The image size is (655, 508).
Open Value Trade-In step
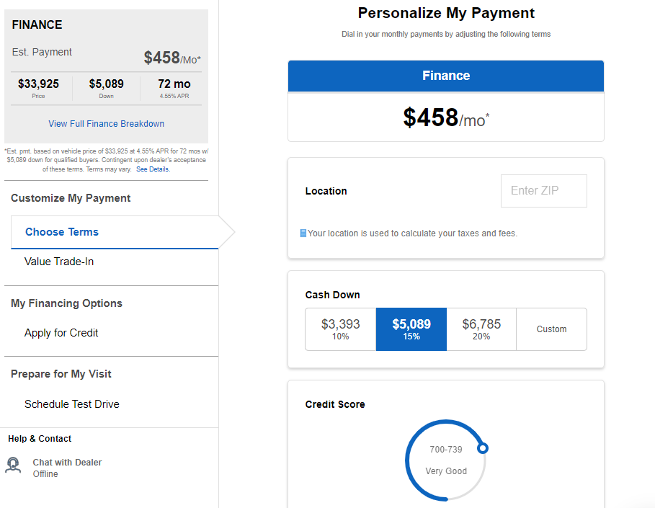point(59,262)
